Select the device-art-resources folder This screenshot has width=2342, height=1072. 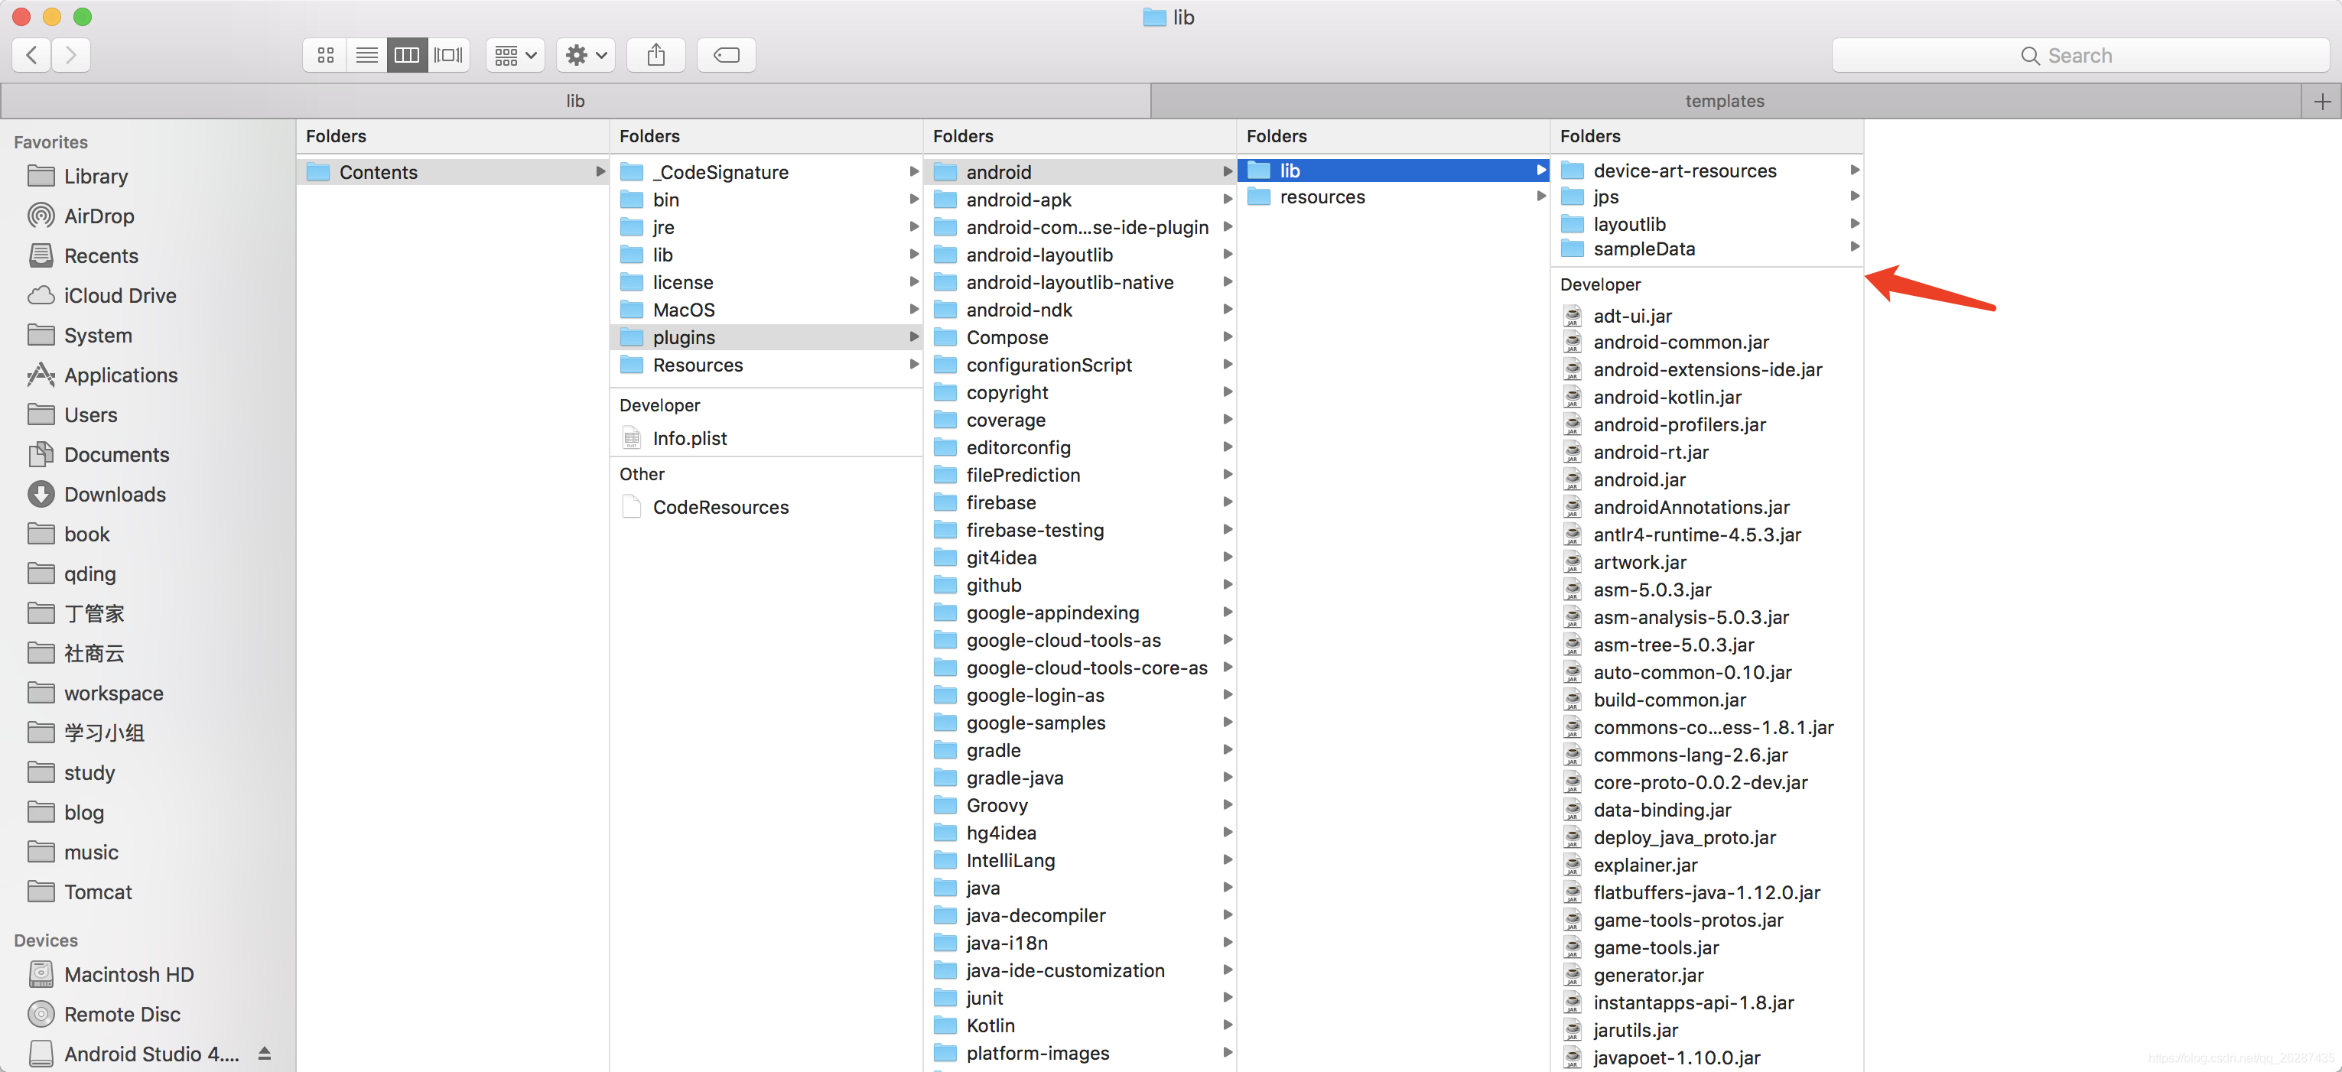point(1706,171)
